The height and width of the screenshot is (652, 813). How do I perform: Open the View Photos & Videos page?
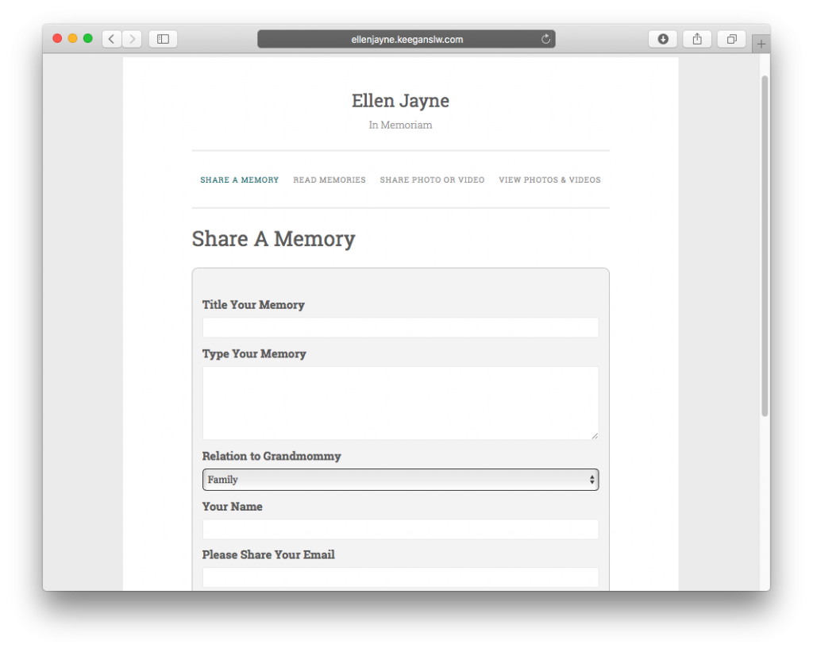[x=549, y=180]
